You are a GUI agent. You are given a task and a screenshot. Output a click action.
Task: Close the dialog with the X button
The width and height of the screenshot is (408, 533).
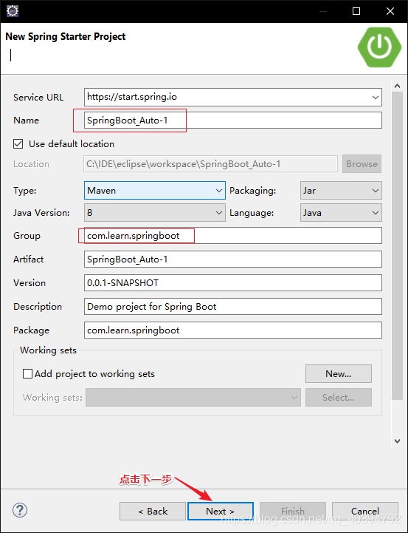[x=390, y=11]
